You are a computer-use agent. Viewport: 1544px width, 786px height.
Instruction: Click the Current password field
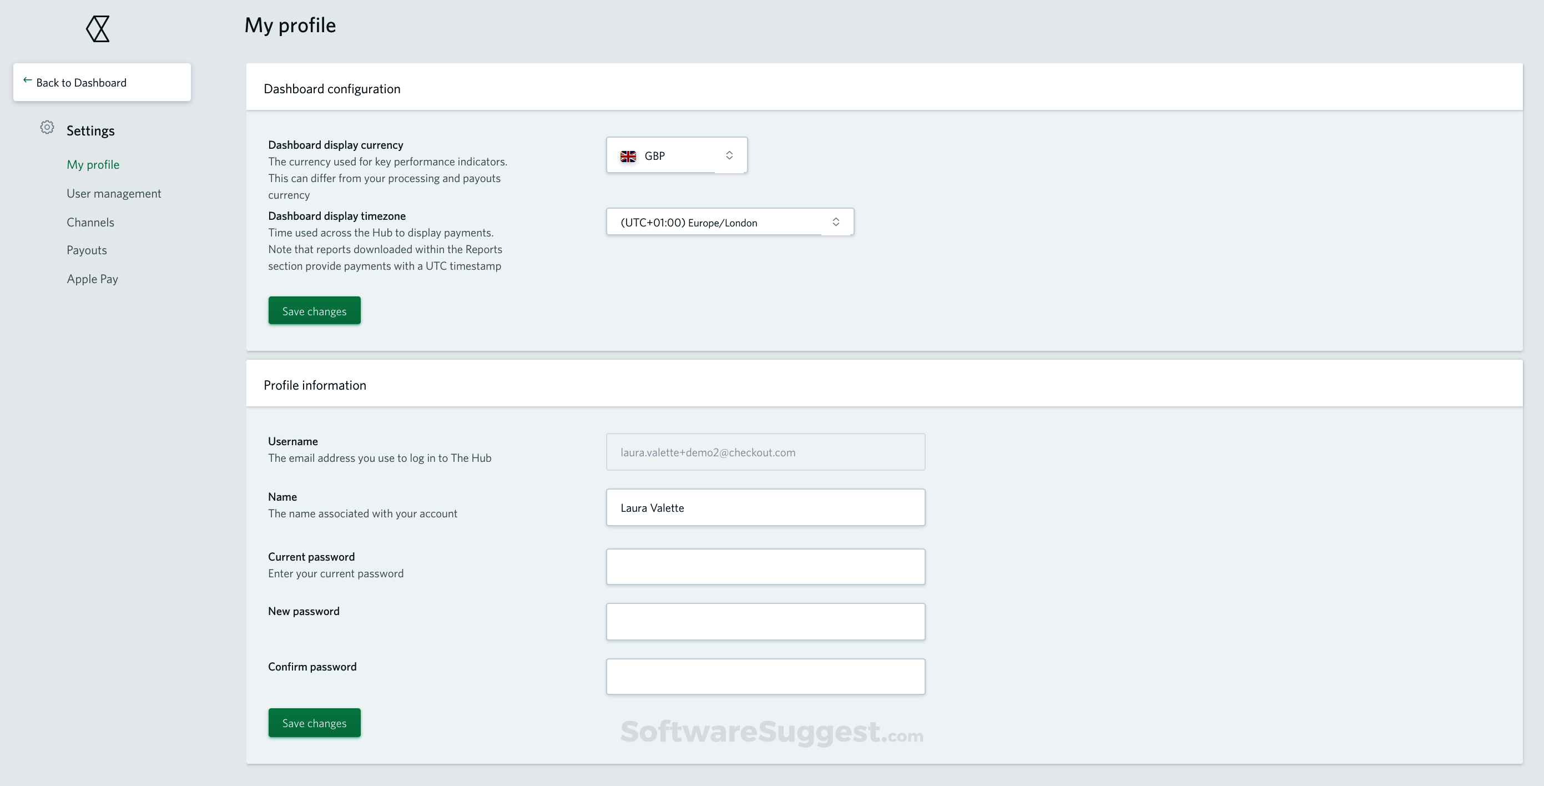pyautogui.click(x=765, y=566)
